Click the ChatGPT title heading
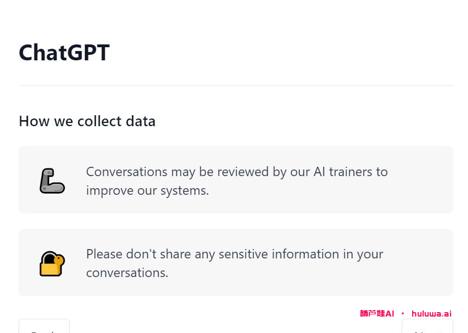 coord(64,53)
